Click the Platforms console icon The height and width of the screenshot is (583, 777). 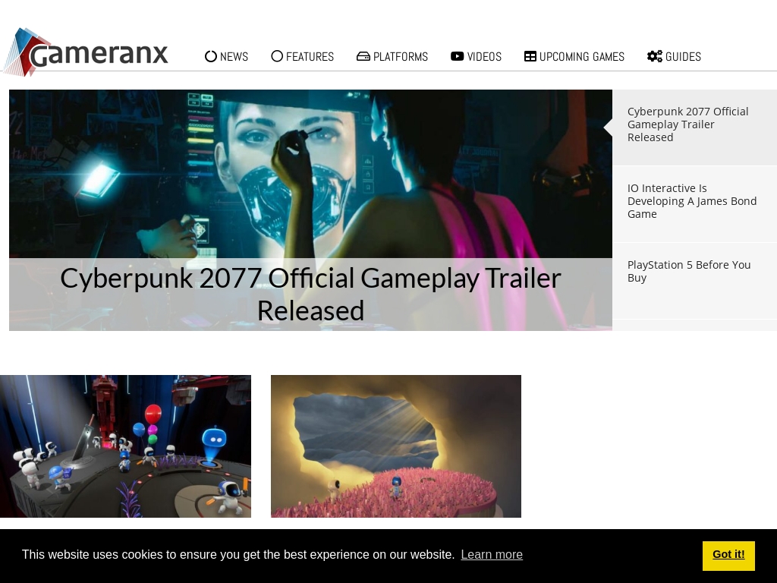coord(363,56)
